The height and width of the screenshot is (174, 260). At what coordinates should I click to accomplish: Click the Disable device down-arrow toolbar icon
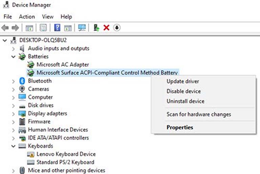point(117,28)
